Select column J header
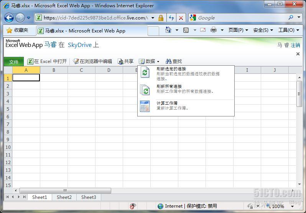306x213 pixels. coord(275,70)
